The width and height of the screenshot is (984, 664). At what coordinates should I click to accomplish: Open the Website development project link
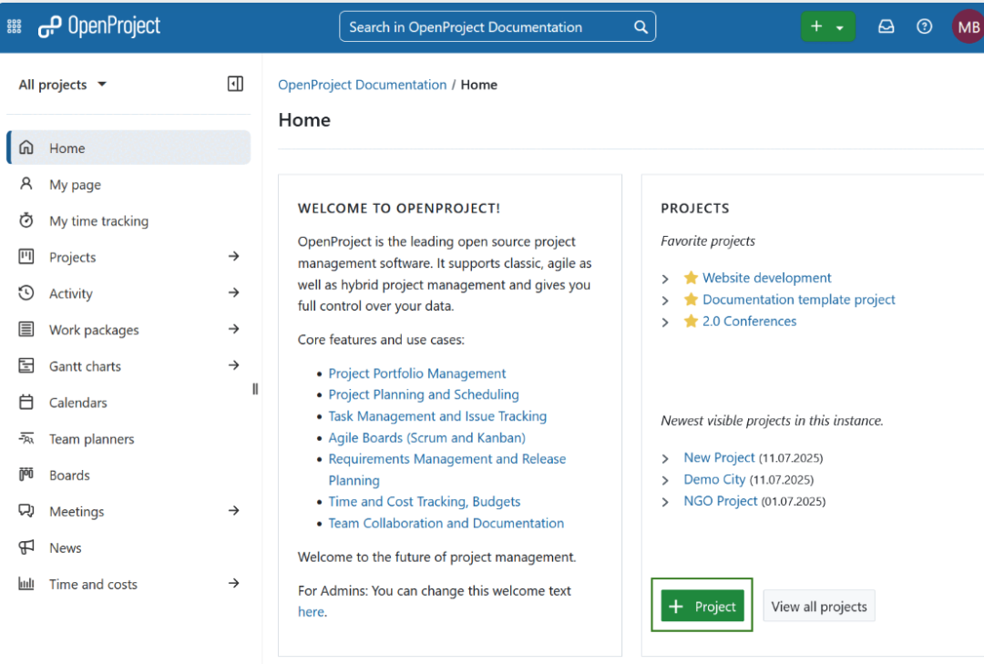pos(767,278)
